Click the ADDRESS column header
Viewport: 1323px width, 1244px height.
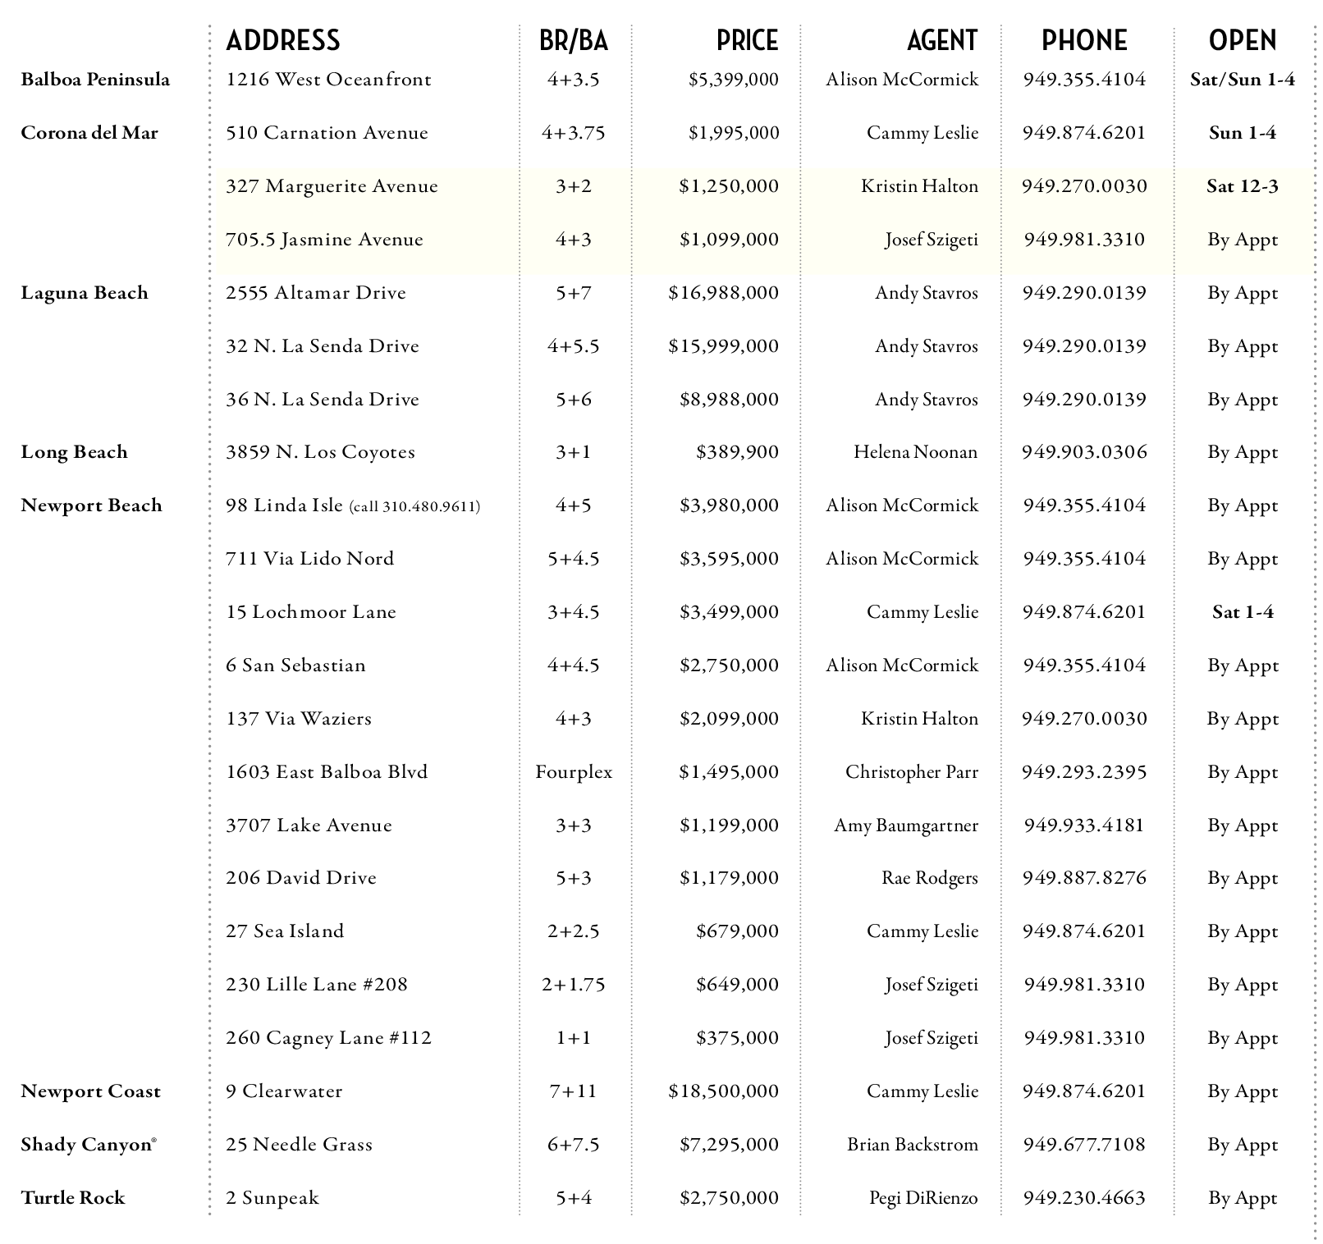(283, 40)
